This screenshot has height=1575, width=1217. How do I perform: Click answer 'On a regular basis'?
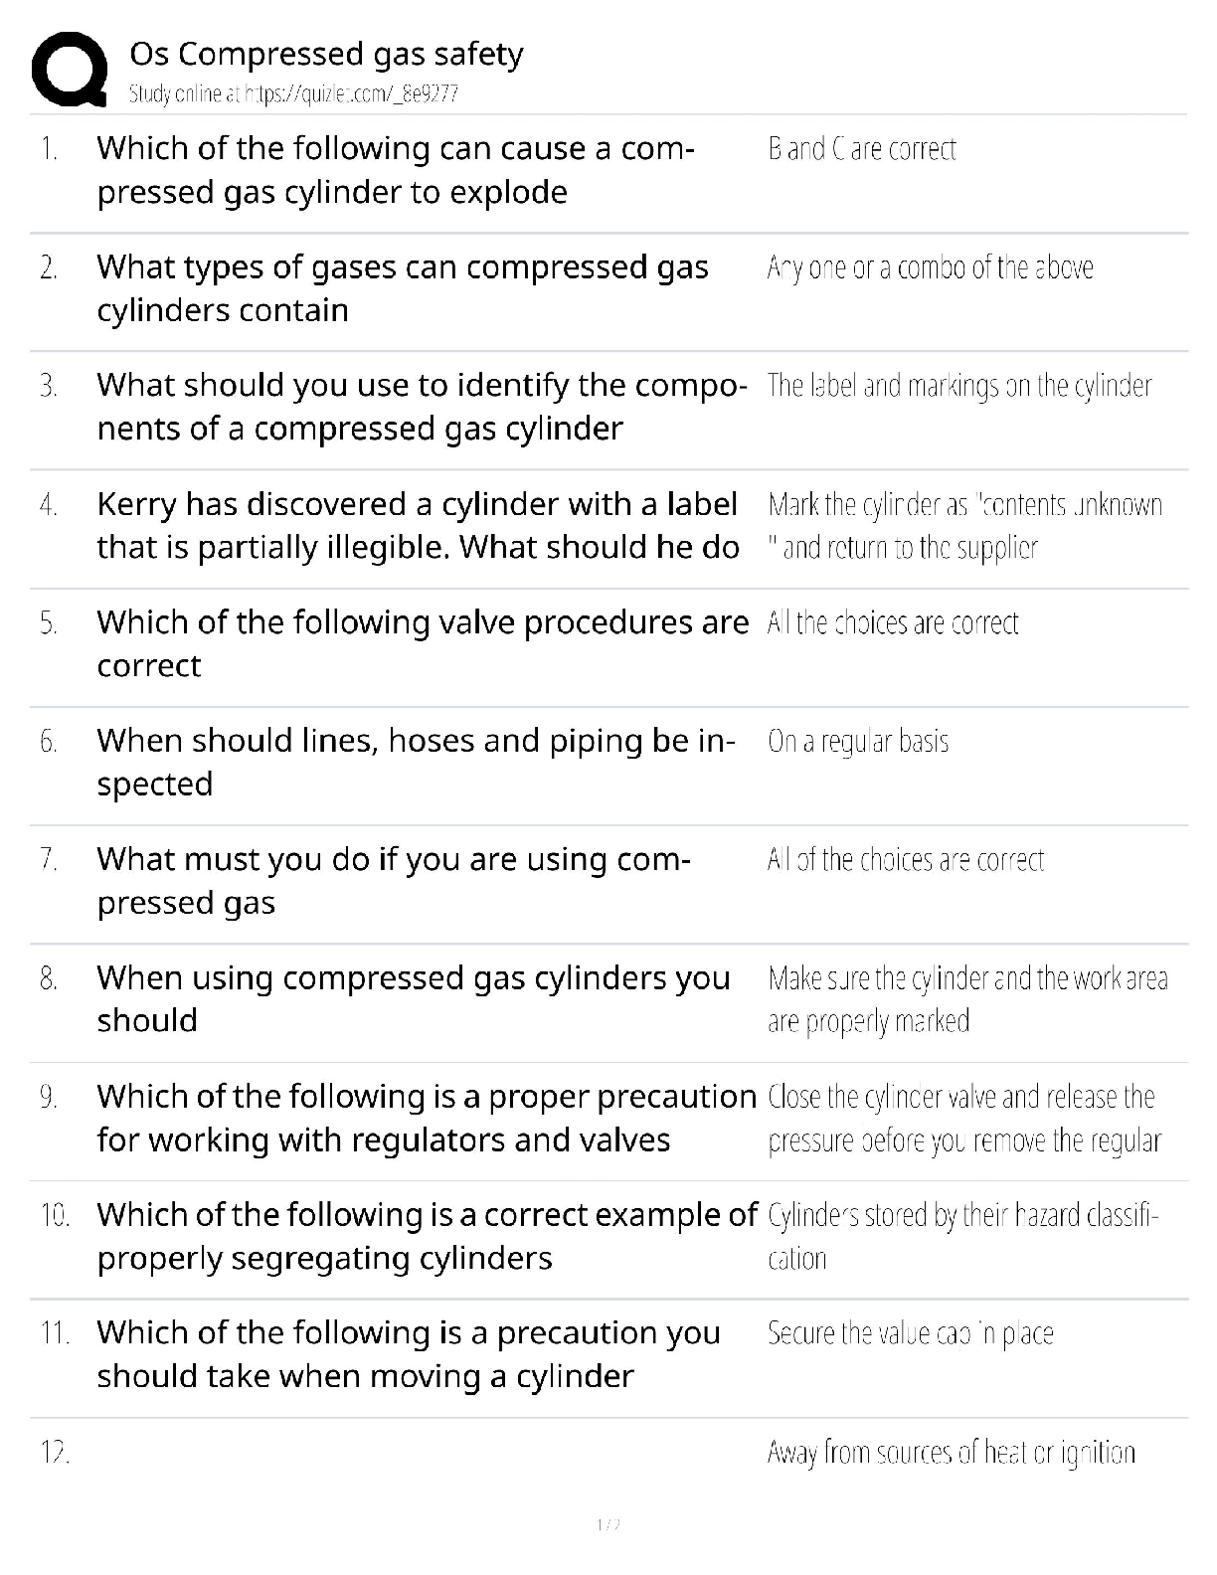click(857, 742)
